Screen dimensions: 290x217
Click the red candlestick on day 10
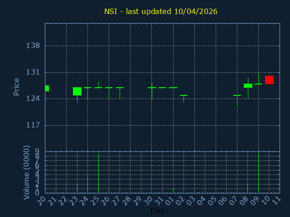(269, 80)
